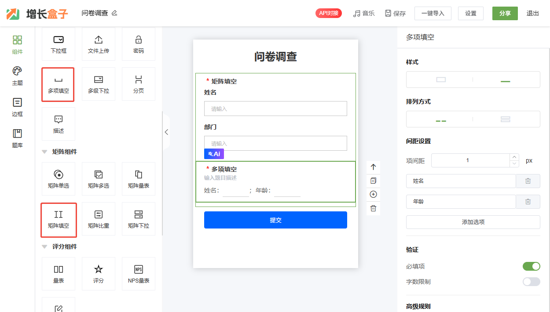Add the 多级下拉 cascading dropdown component
The image size is (550, 312).
(x=99, y=84)
